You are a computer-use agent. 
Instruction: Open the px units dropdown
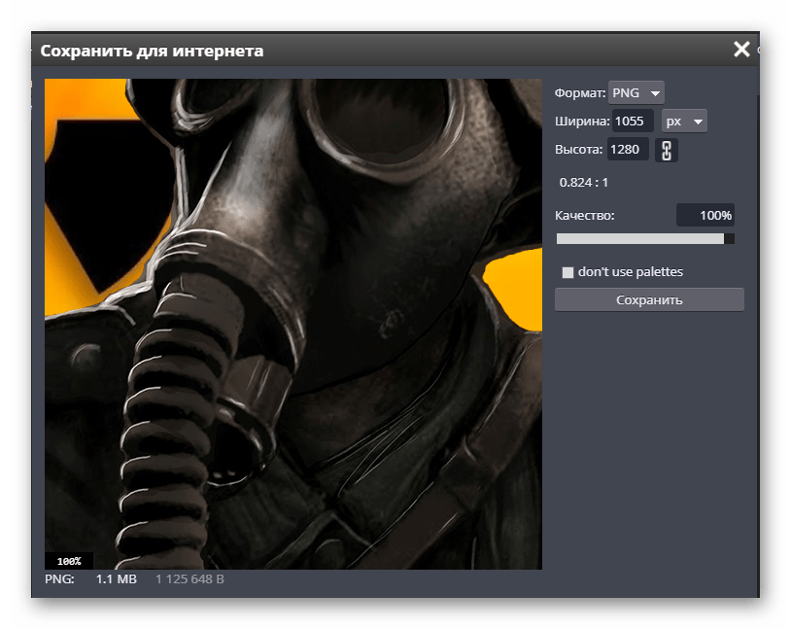point(684,122)
